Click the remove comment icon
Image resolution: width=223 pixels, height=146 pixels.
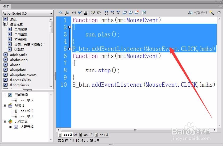coord(137,12)
